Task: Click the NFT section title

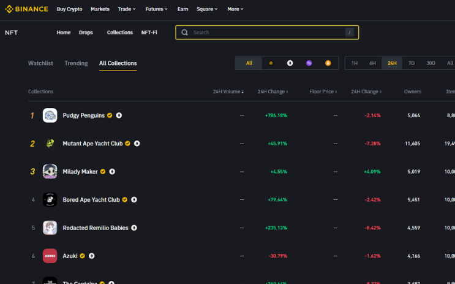Action: (x=11, y=33)
